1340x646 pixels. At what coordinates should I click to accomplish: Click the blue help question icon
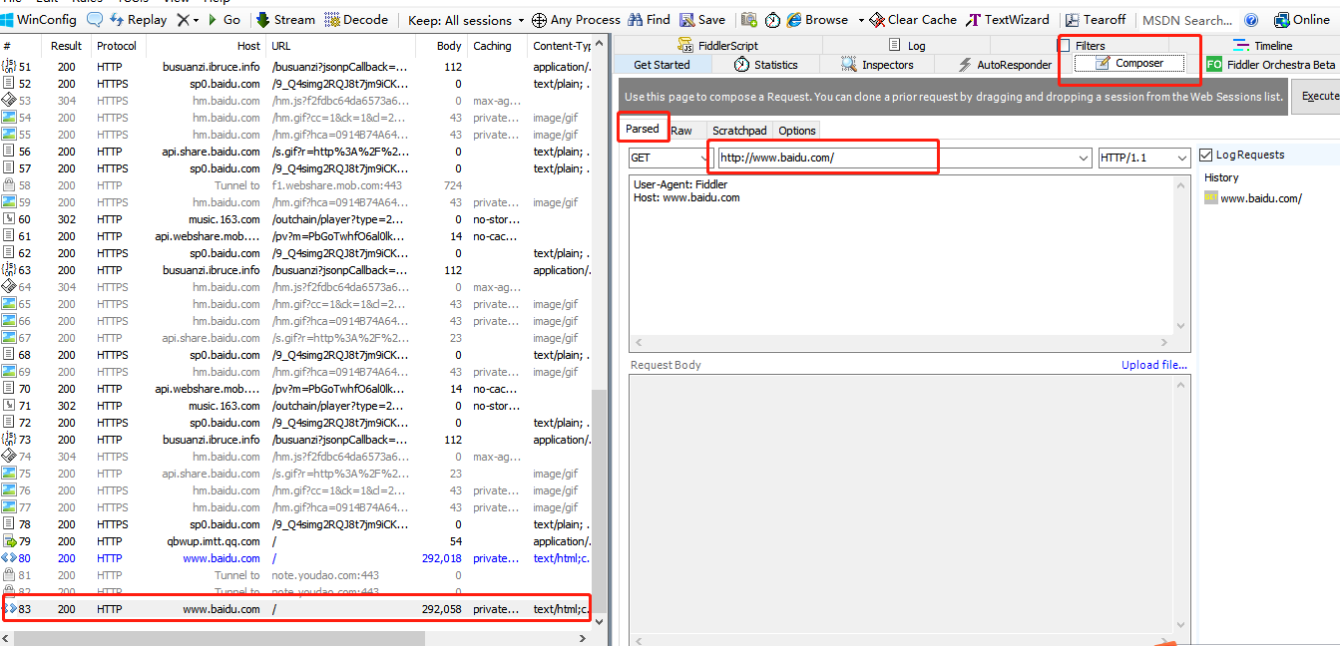pyautogui.click(x=1251, y=20)
